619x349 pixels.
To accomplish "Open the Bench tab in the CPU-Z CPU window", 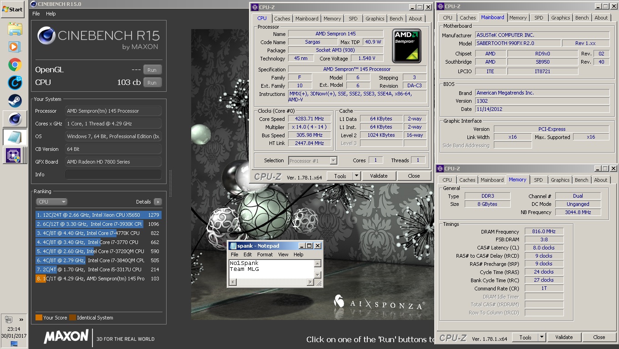I will [396, 19].
